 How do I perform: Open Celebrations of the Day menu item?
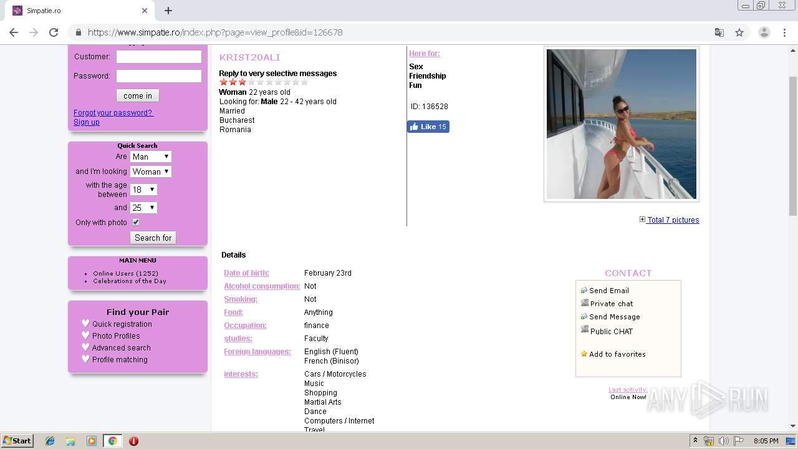130,281
